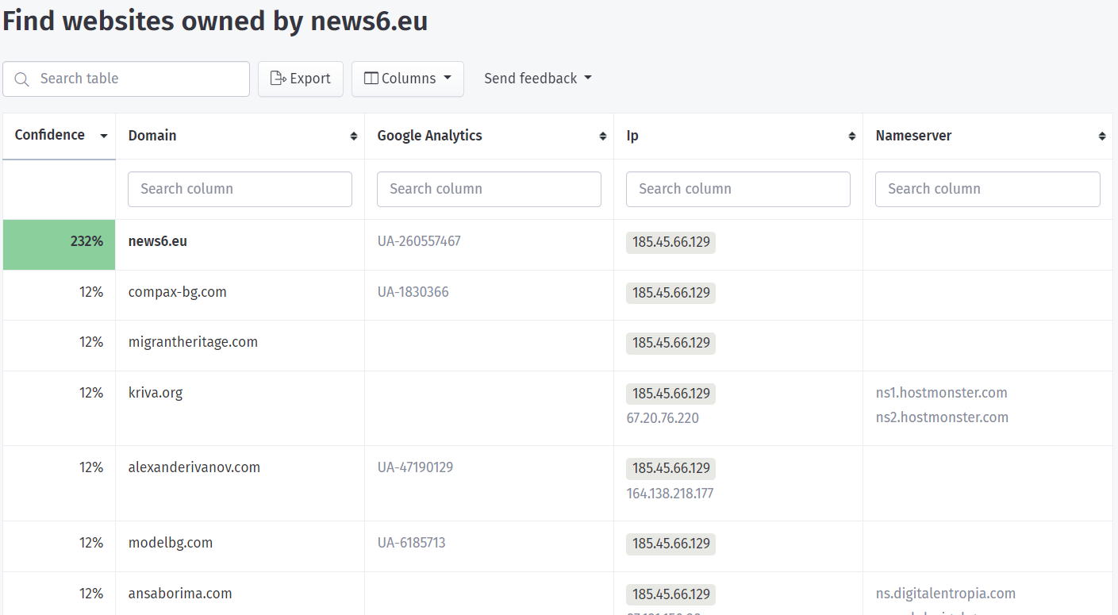The height and width of the screenshot is (615, 1118).
Task: Click the Nameserver search column input
Action: (x=987, y=190)
